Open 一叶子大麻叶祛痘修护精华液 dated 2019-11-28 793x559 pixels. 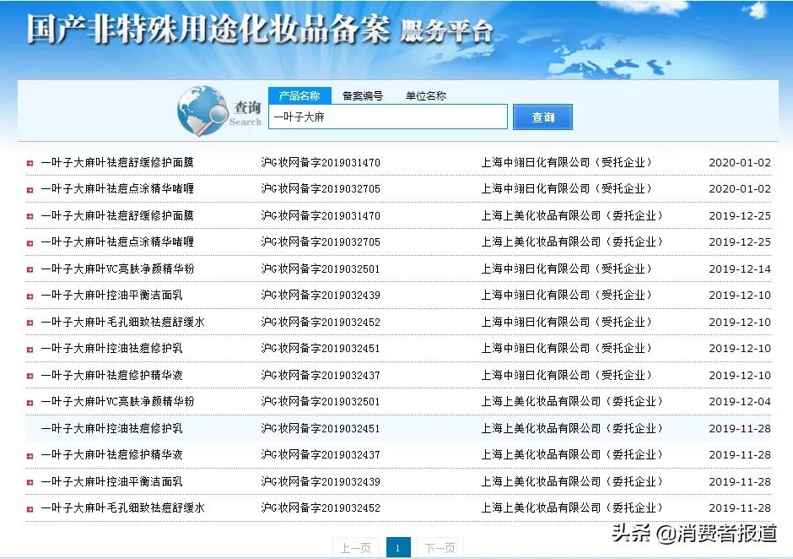(x=111, y=454)
